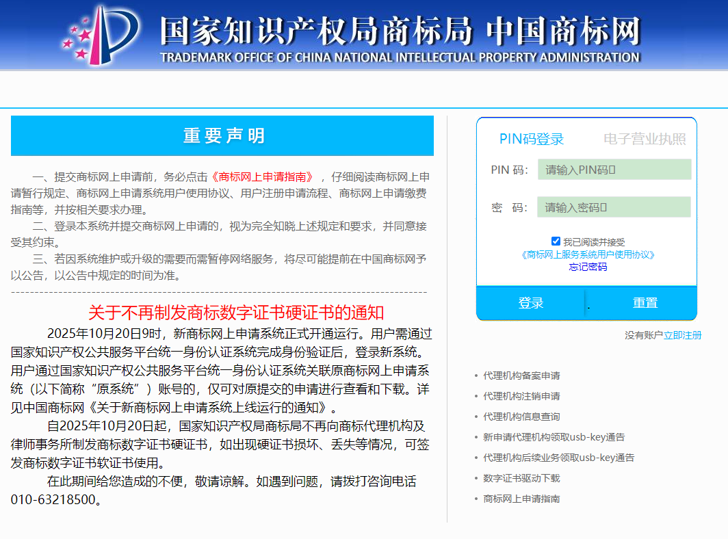728x539 pixels.
Task: Open the 商标网上服务系统用户使用协议 link
Action: [588, 254]
